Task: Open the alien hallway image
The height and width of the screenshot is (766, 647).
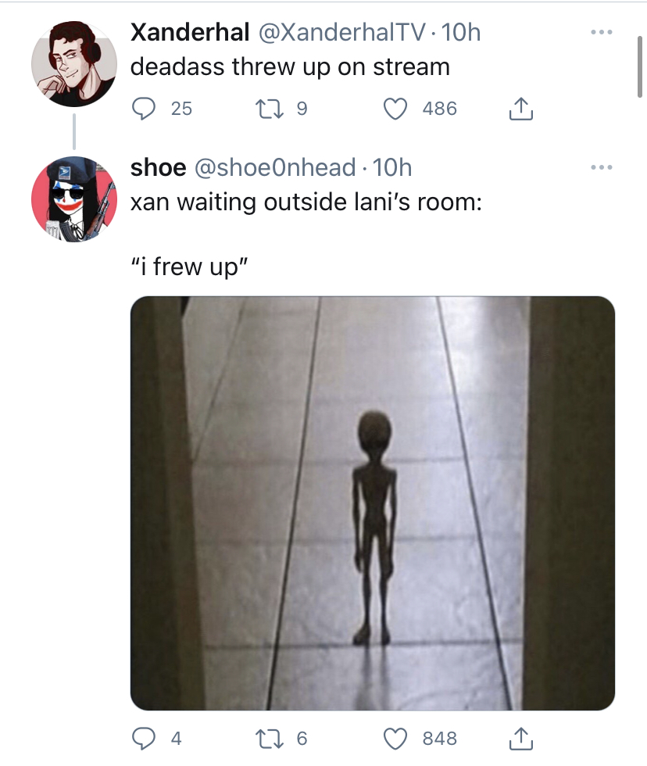Action: (x=373, y=503)
